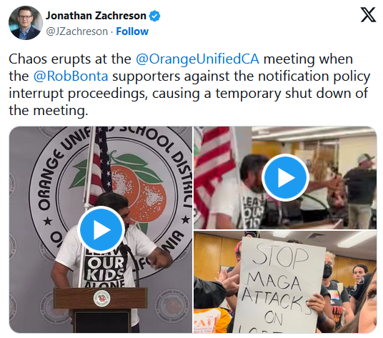Open the STOP MAGA ATTACKS sign photo
The height and width of the screenshot is (338, 383).
click(x=285, y=282)
